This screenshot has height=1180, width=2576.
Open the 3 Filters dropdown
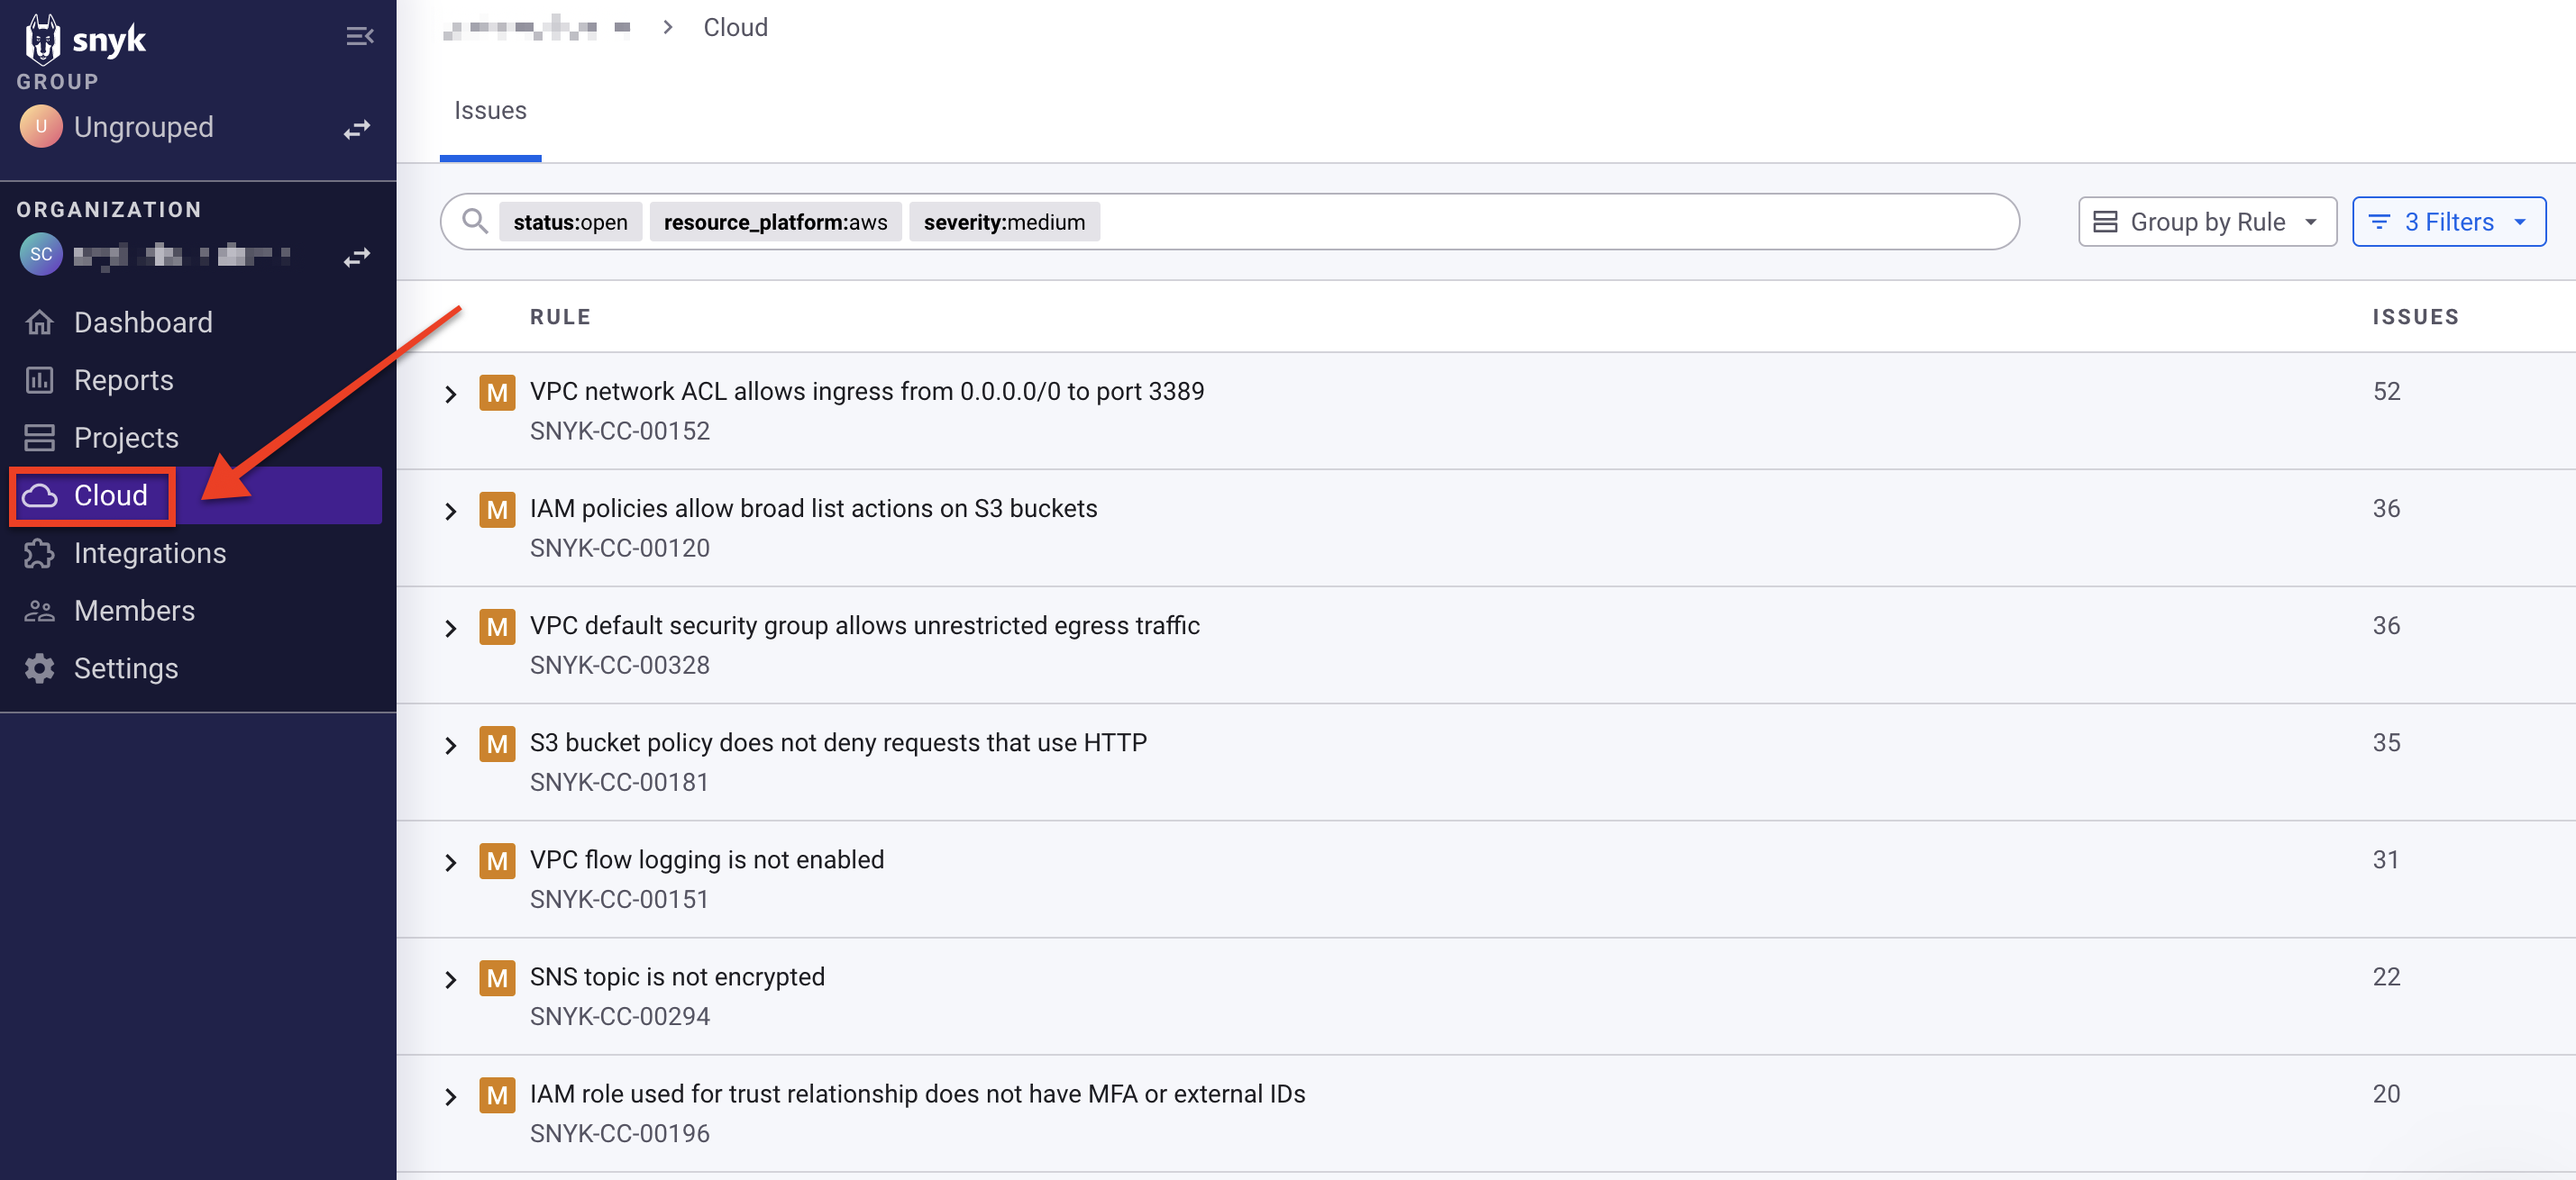pyautogui.click(x=2448, y=222)
